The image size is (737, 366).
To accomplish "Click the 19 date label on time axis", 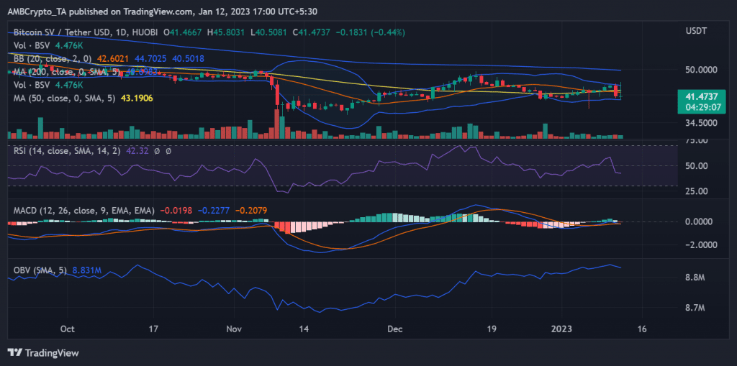I will [x=493, y=329].
